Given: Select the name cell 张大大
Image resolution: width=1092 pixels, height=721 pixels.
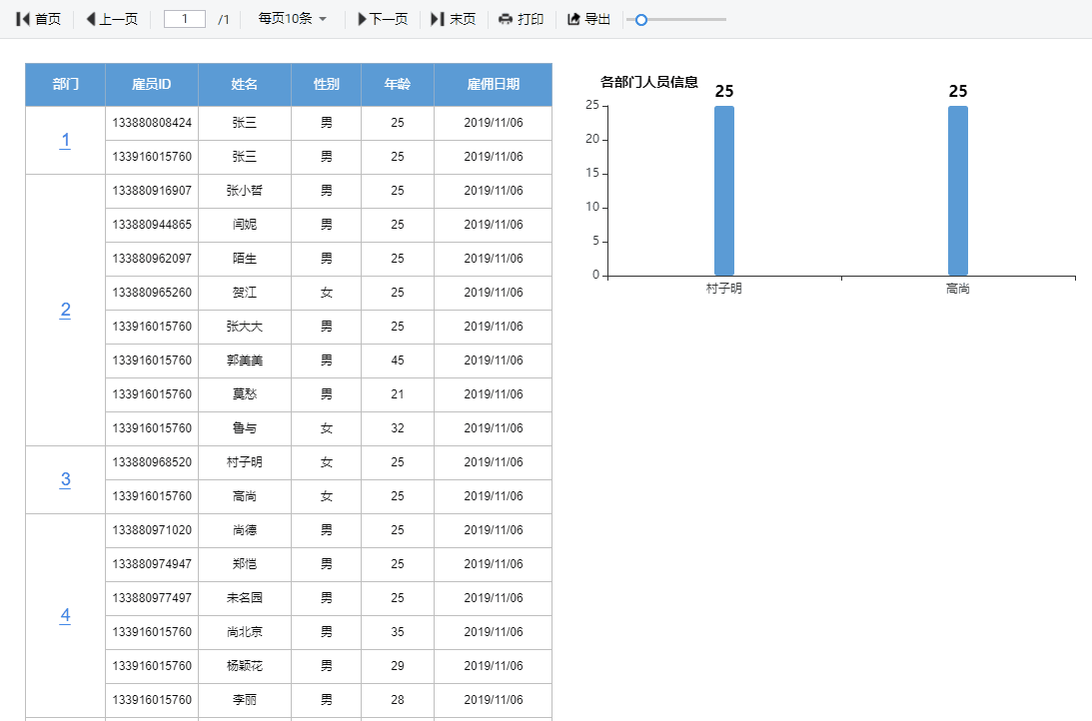Looking at the screenshot, I should [245, 327].
